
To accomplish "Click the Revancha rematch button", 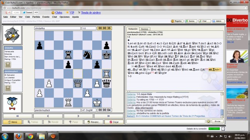I will (x=93, y=122).
